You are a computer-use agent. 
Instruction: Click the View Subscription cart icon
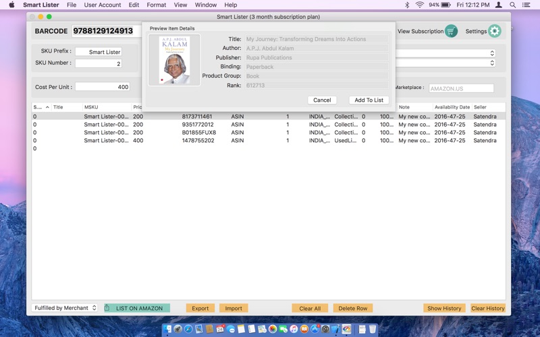(x=451, y=31)
